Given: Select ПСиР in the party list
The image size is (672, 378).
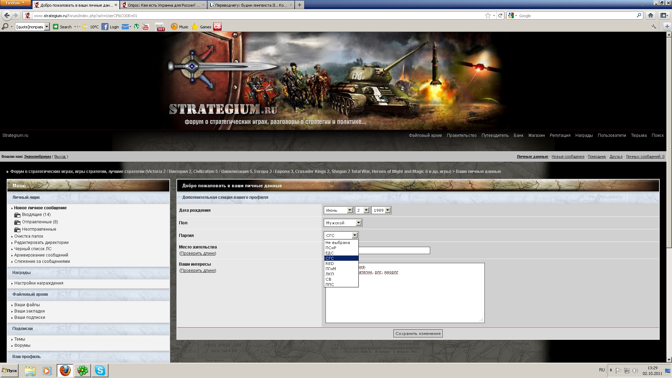Looking at the screenshot, I should point(341,248).
